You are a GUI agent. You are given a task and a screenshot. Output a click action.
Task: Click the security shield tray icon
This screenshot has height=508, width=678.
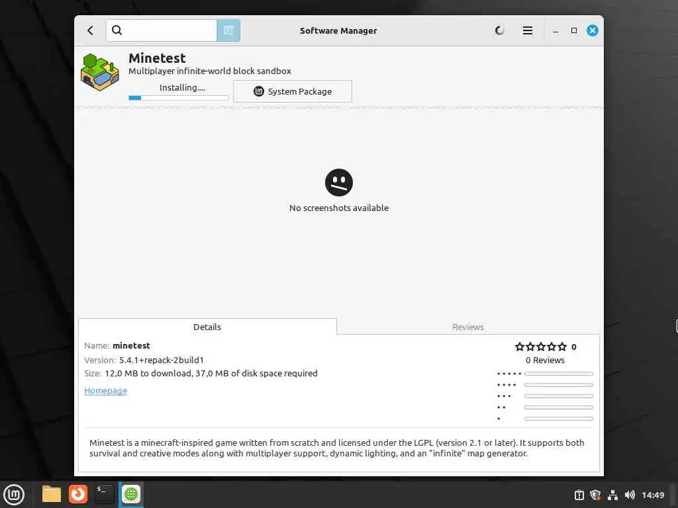(595, 495)
